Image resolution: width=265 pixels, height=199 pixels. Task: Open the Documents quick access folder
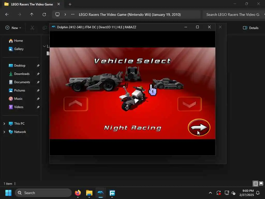point(19,82)
